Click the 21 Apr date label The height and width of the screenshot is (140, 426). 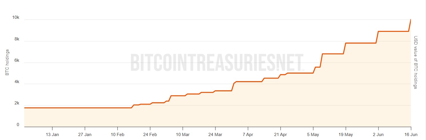pos(280,134)
